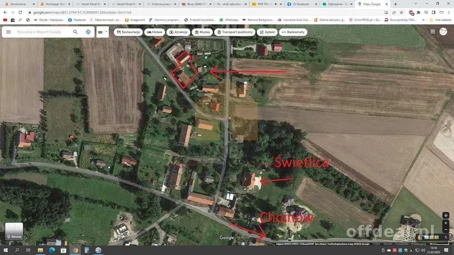Reload the current page
The image size is (454, 255).
click(x=20, y=12)
